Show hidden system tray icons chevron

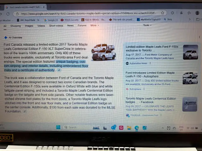pyautogui.click(x=163, y=128)
